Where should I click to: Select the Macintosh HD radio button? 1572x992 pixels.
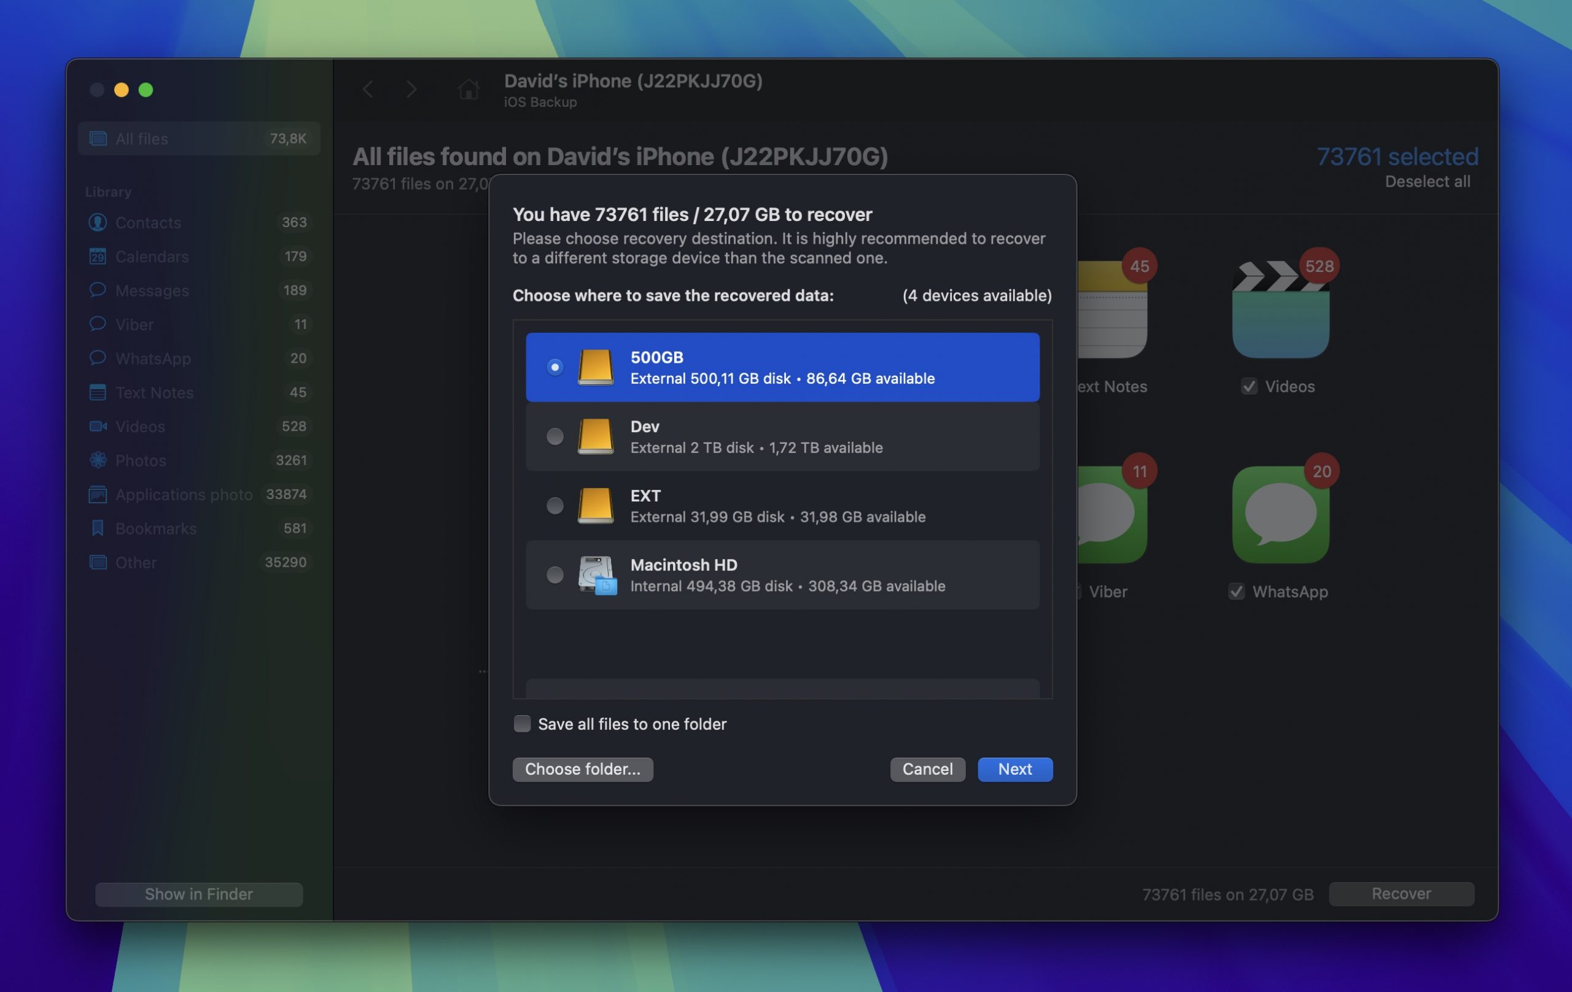(x=554, y=575)
